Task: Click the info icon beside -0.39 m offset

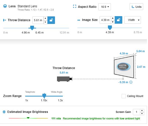Action: 131,82
